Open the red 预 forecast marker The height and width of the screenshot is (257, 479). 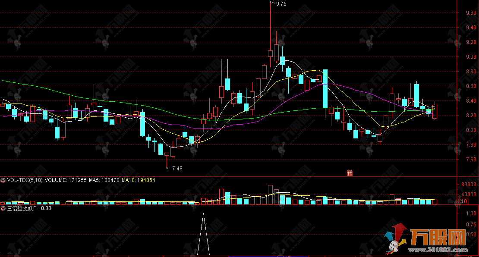click(350, 173)
